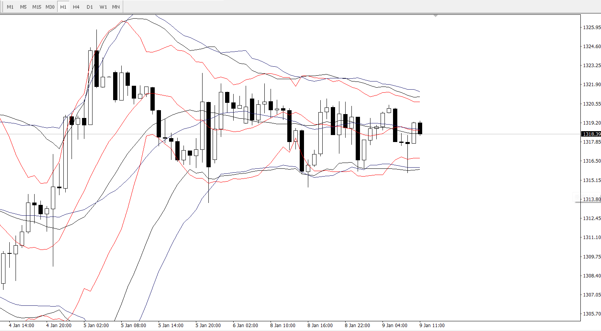The width and height of the screenshot is (601, 331).
Task: Click the 1325.95 price scale label
Action: [x=591, y=28]
